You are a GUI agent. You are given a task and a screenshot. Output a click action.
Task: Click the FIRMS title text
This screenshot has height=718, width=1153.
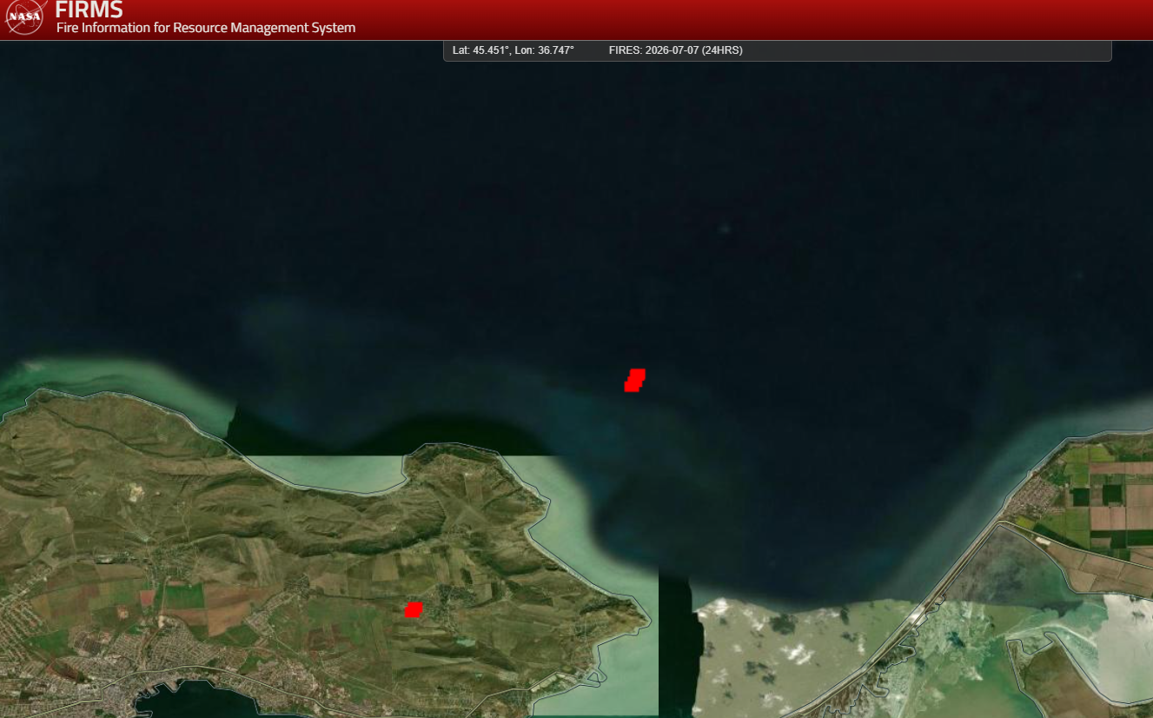(89, 10)
